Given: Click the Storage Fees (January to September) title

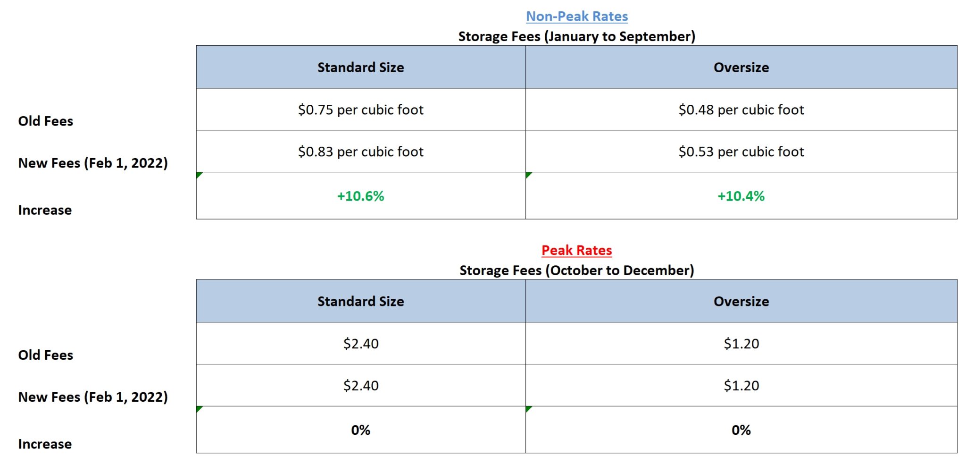Looking at the screenshot, I should 576,36.
